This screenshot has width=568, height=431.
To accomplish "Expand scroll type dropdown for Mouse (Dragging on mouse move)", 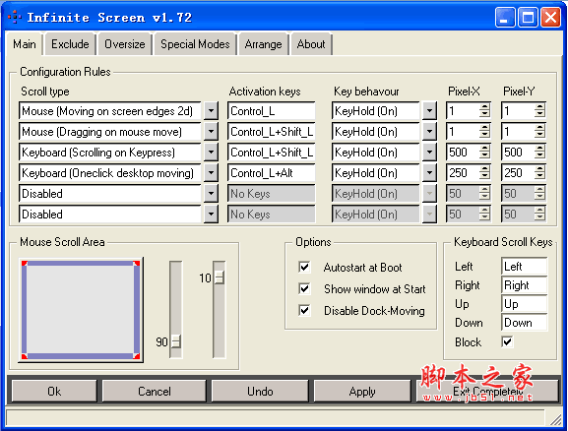I will (x=211, y=132).
